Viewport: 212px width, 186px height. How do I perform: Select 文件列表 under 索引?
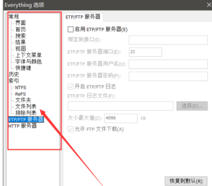tap(26, 106)
